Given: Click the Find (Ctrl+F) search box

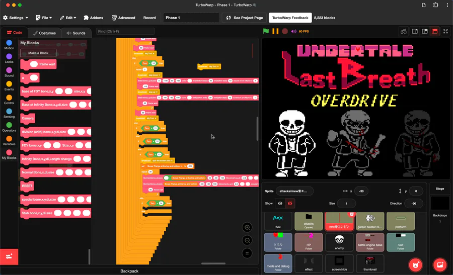Looking at the screenshot, I should coord(125,31).
